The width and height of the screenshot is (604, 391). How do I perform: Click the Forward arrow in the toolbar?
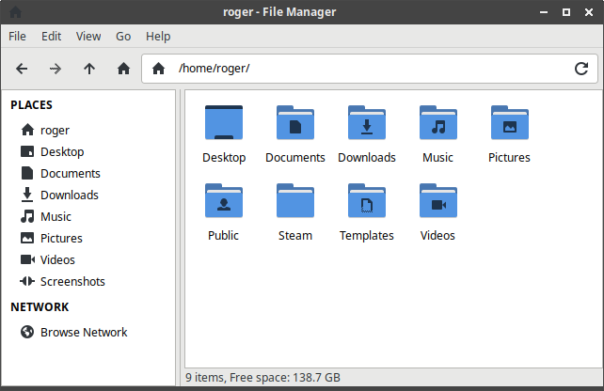[56, 69]
